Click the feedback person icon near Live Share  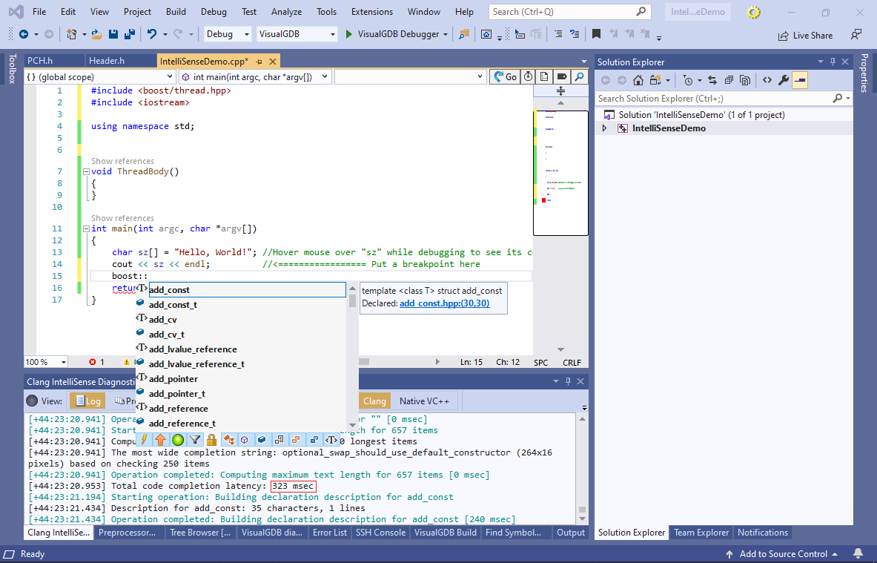click(x=856, y=36)
